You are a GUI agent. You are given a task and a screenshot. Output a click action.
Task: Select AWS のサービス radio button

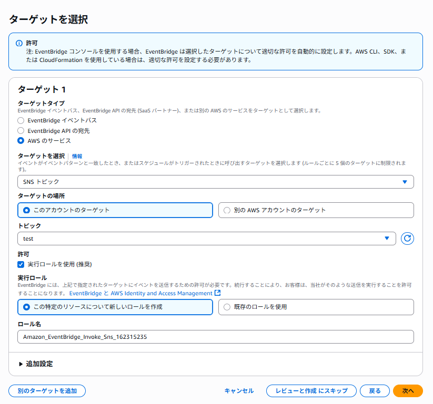(21, 141)
